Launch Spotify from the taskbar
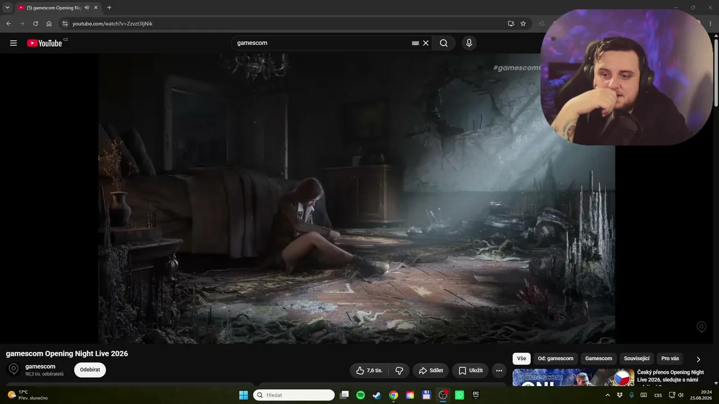The height and width of the screenshot is (404, 719). tap(361, 395)
